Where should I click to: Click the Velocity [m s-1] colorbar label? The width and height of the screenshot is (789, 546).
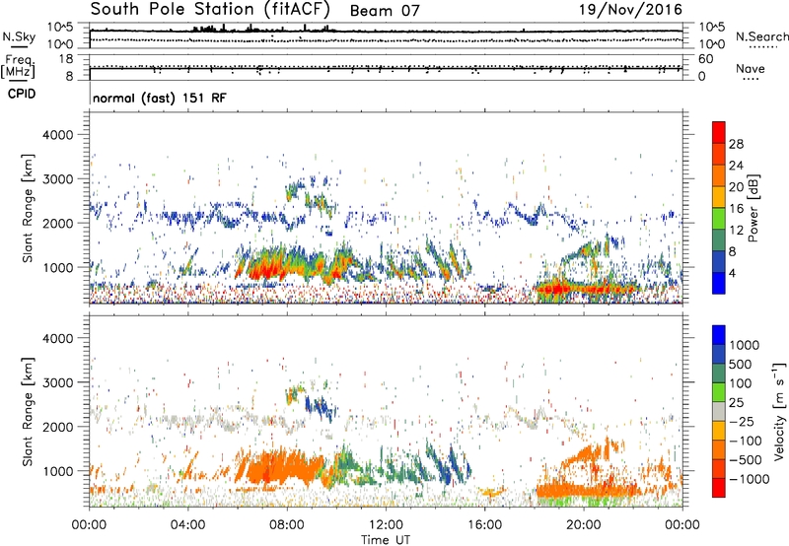click(779, 411)
